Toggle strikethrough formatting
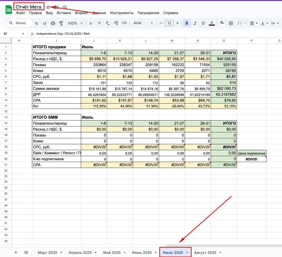The image size is (282, 257). pos(203,23)
